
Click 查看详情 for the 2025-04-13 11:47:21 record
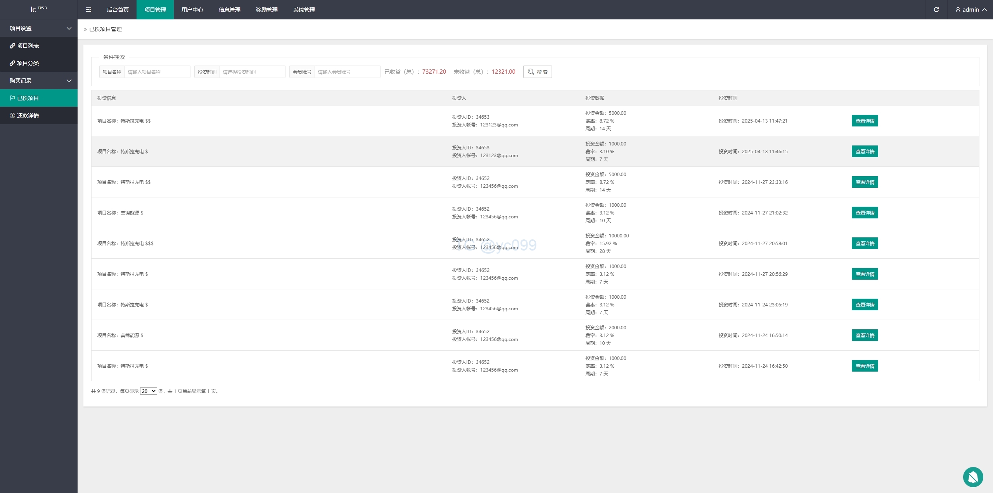coord(865,121)
